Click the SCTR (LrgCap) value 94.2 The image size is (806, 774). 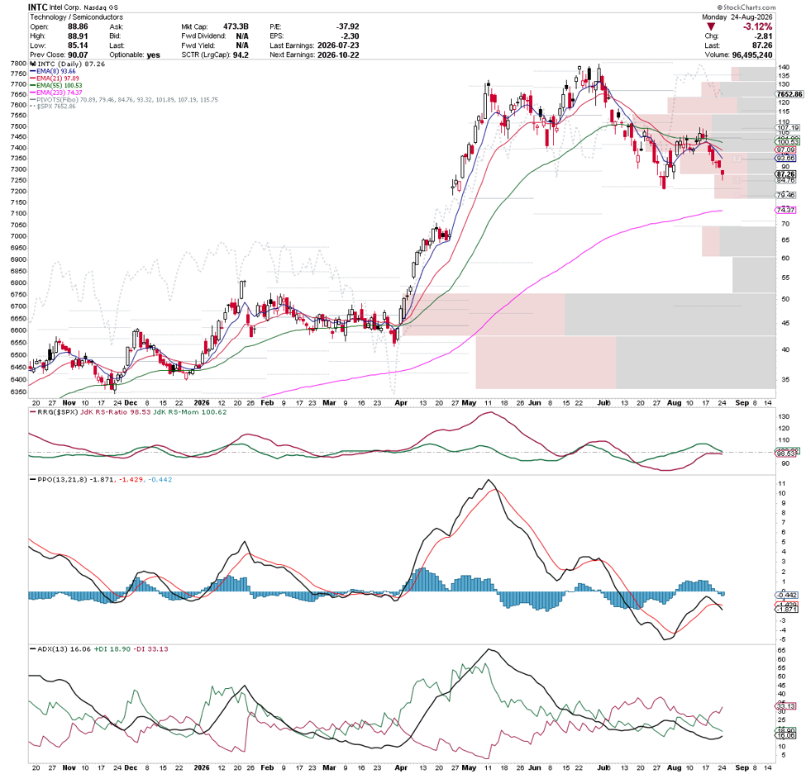pos(241,55)
